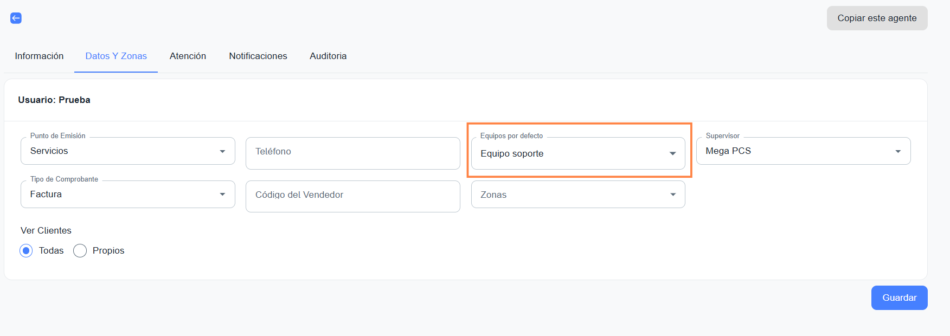The width and height of the screenshot is (950, 336).
Task: Click the blue back arrow icon
Action: coord(16,18)
